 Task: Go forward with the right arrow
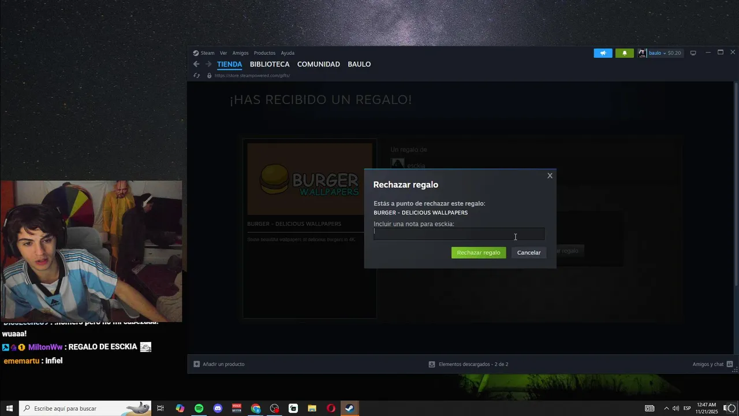click(208, 64)
